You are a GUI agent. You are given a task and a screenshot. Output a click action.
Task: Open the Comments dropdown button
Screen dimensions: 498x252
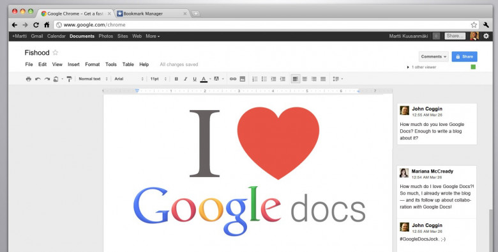pyautogui.click(x=434, y=57)
